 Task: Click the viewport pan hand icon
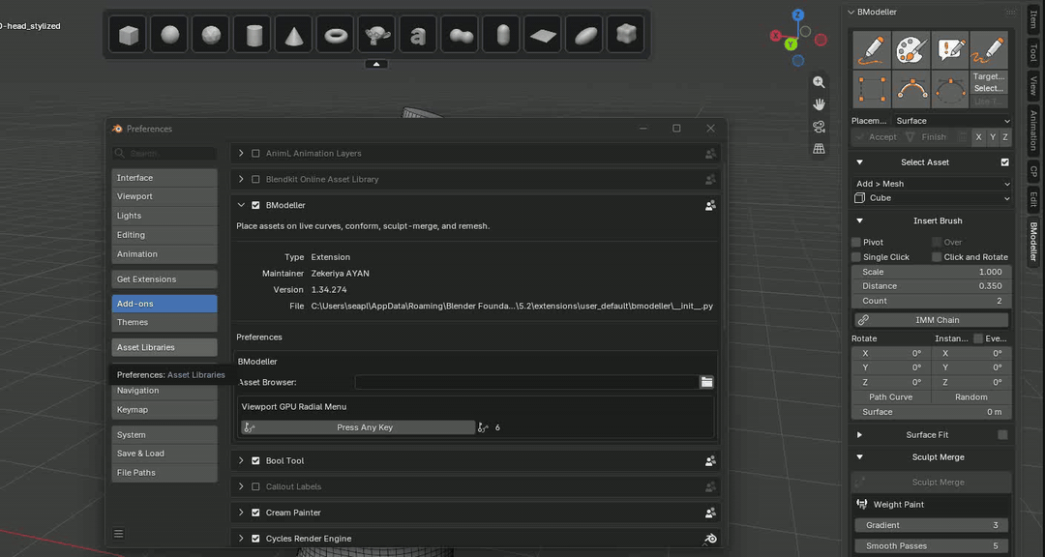pos(820,104)
